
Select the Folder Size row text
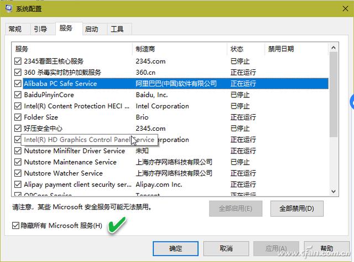click(41, 117)
